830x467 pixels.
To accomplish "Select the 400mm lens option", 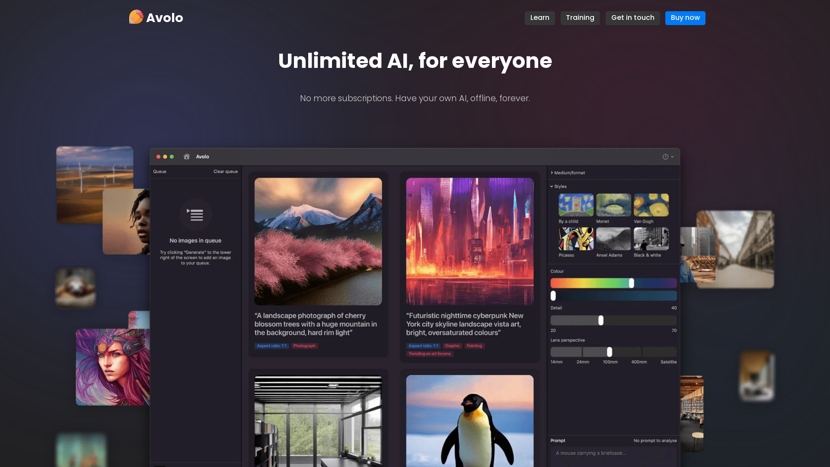I will 639,362.
